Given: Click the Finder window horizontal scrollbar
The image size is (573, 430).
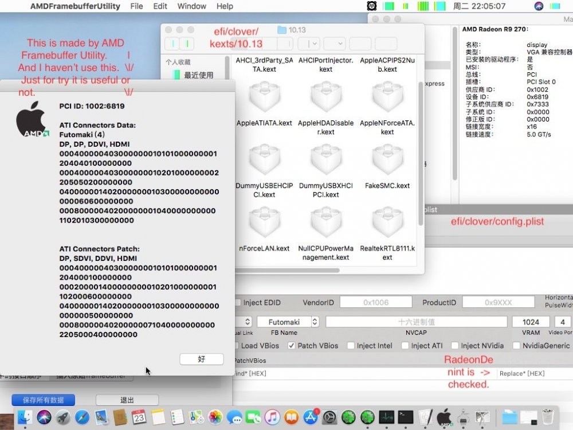Looking at the screenshot, I should 288,271.
